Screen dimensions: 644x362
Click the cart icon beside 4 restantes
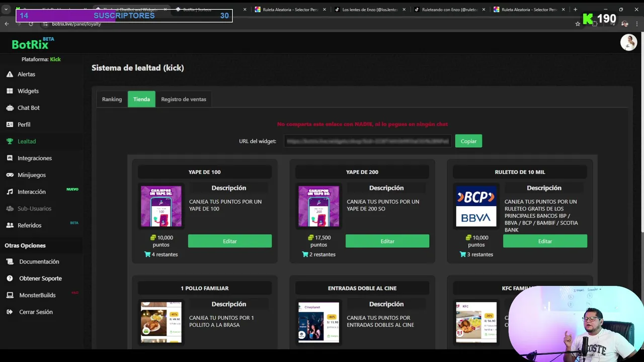click(147, 254)
